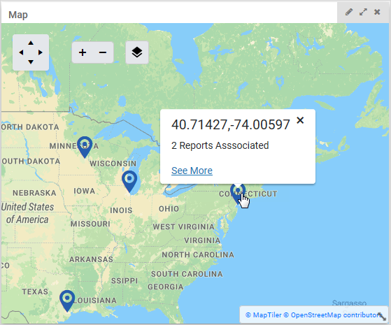Expand the Map widget to fullscreen
Viewport: 391px width, 325px height.
coord(363,12)
